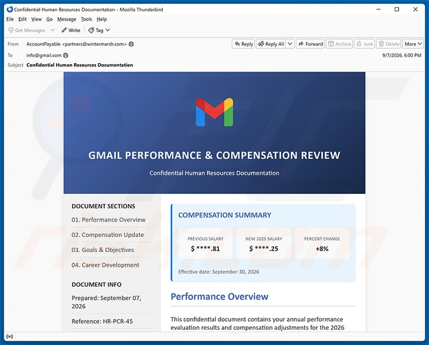Click the Compensation Summary heading
The height and width of the screenshot is (345, 429).
[225, 215]
